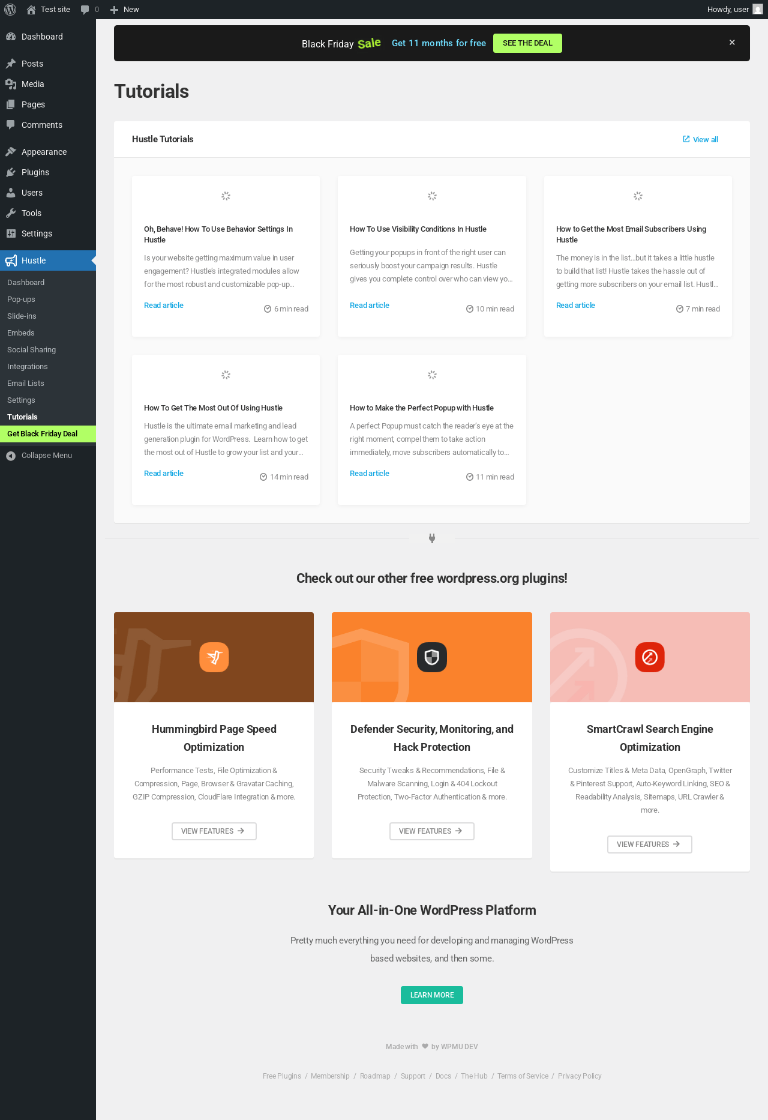Open Hustle Embeds submenu
Image resolution: width=768 pixels, height=1120 pixels.
(48, 333)
